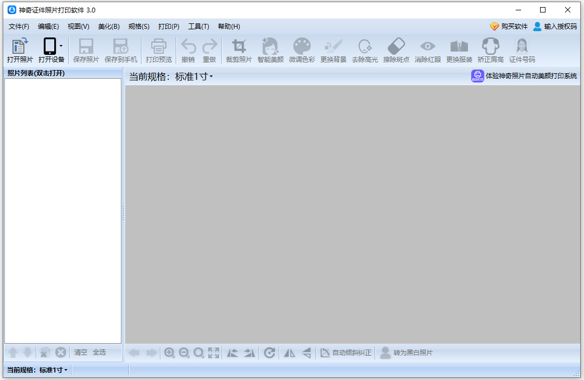Select the 更换背景 change background tool
The width and height of the screenshot is (584, 380).
click(333, 49)
